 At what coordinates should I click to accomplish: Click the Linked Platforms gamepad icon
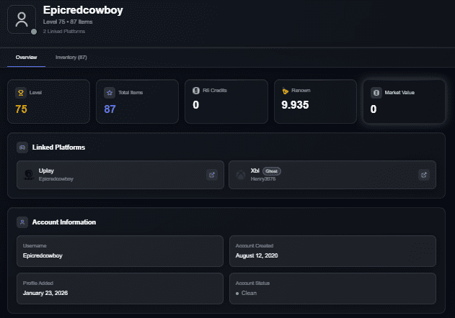(22, 147)
